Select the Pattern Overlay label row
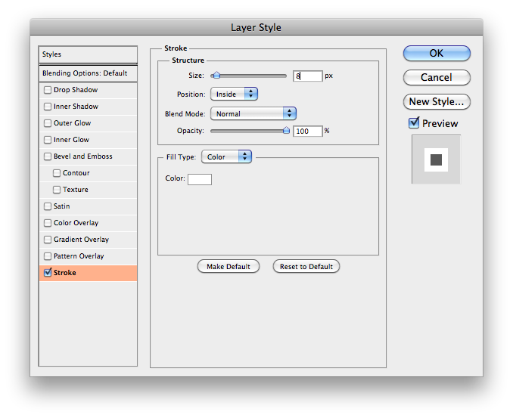This screenshot has height=418, width=513. tap(79, 256)
